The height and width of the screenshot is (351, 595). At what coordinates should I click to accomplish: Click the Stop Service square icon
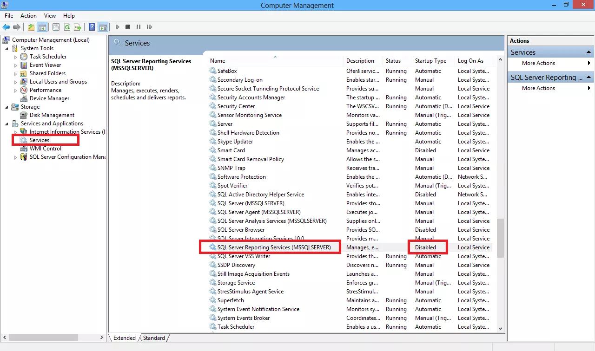click(128, 27)
